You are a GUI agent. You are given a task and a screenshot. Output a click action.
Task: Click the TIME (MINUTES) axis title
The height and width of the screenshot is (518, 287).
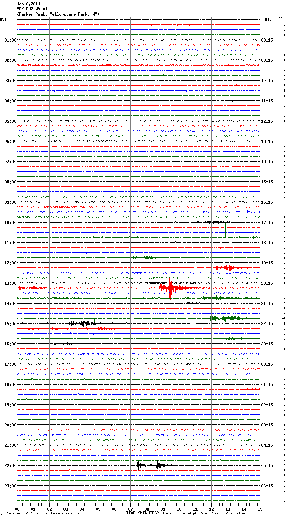142,513
